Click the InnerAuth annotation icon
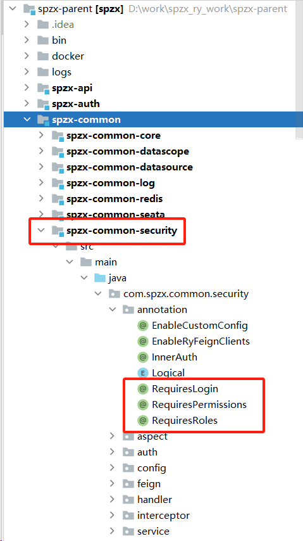The height and width of the screenshot is (541, 303). 143,357
